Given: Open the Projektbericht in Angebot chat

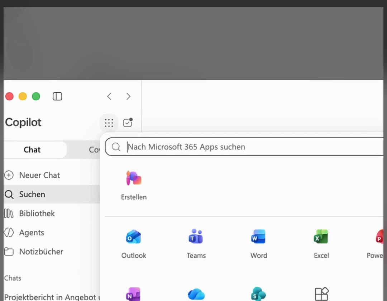Looking at the screenshot, I should (x=52, y=297).
